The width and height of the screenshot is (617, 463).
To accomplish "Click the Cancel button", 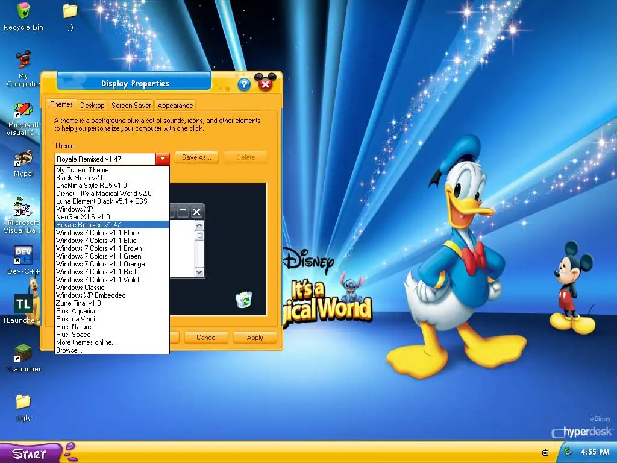I will 206,338.
